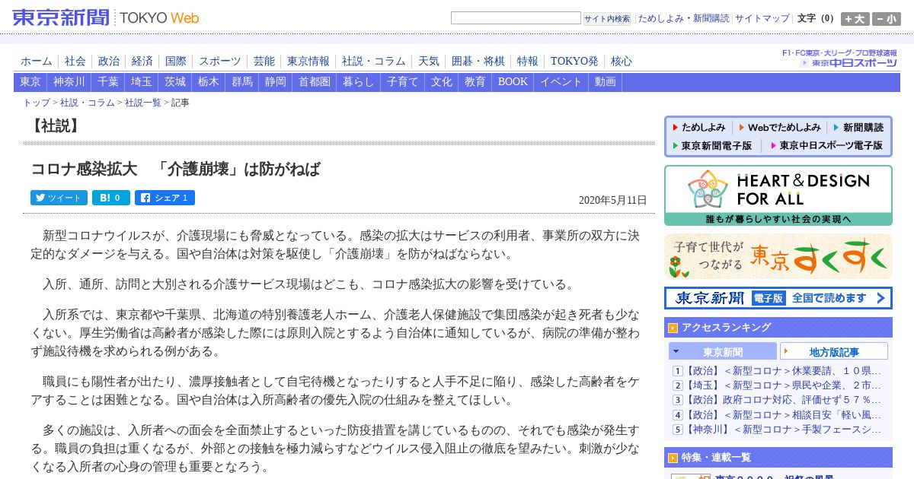Select 茨城 in the region bar
The height and width of the screenshot is (479, 914).
point(175,82)
